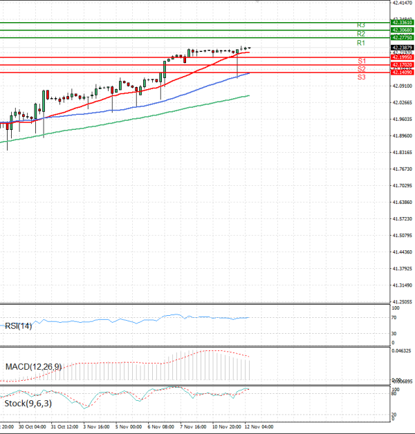Click the MACD(12,26,9) indicator label
The image size is (415, 434).
[33, 366]
